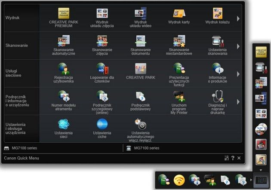
Task: Open Wydruk kolażu
Action: coord(217,16)
